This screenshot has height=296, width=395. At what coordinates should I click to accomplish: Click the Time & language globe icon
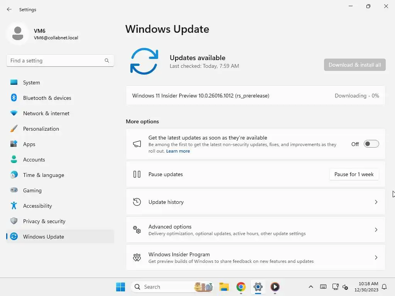[14, 175]
